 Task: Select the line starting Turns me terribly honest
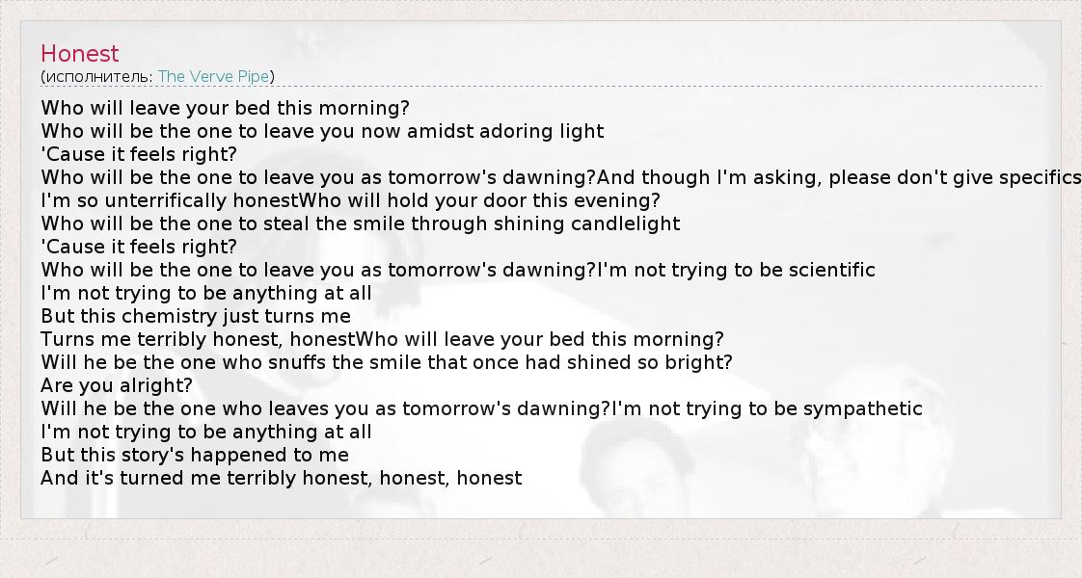coord(382,339)
